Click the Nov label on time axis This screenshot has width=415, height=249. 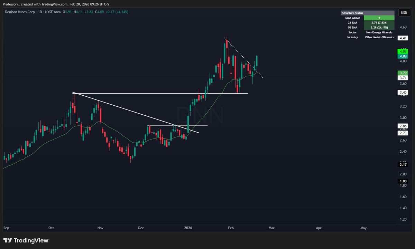coord(101,228)
